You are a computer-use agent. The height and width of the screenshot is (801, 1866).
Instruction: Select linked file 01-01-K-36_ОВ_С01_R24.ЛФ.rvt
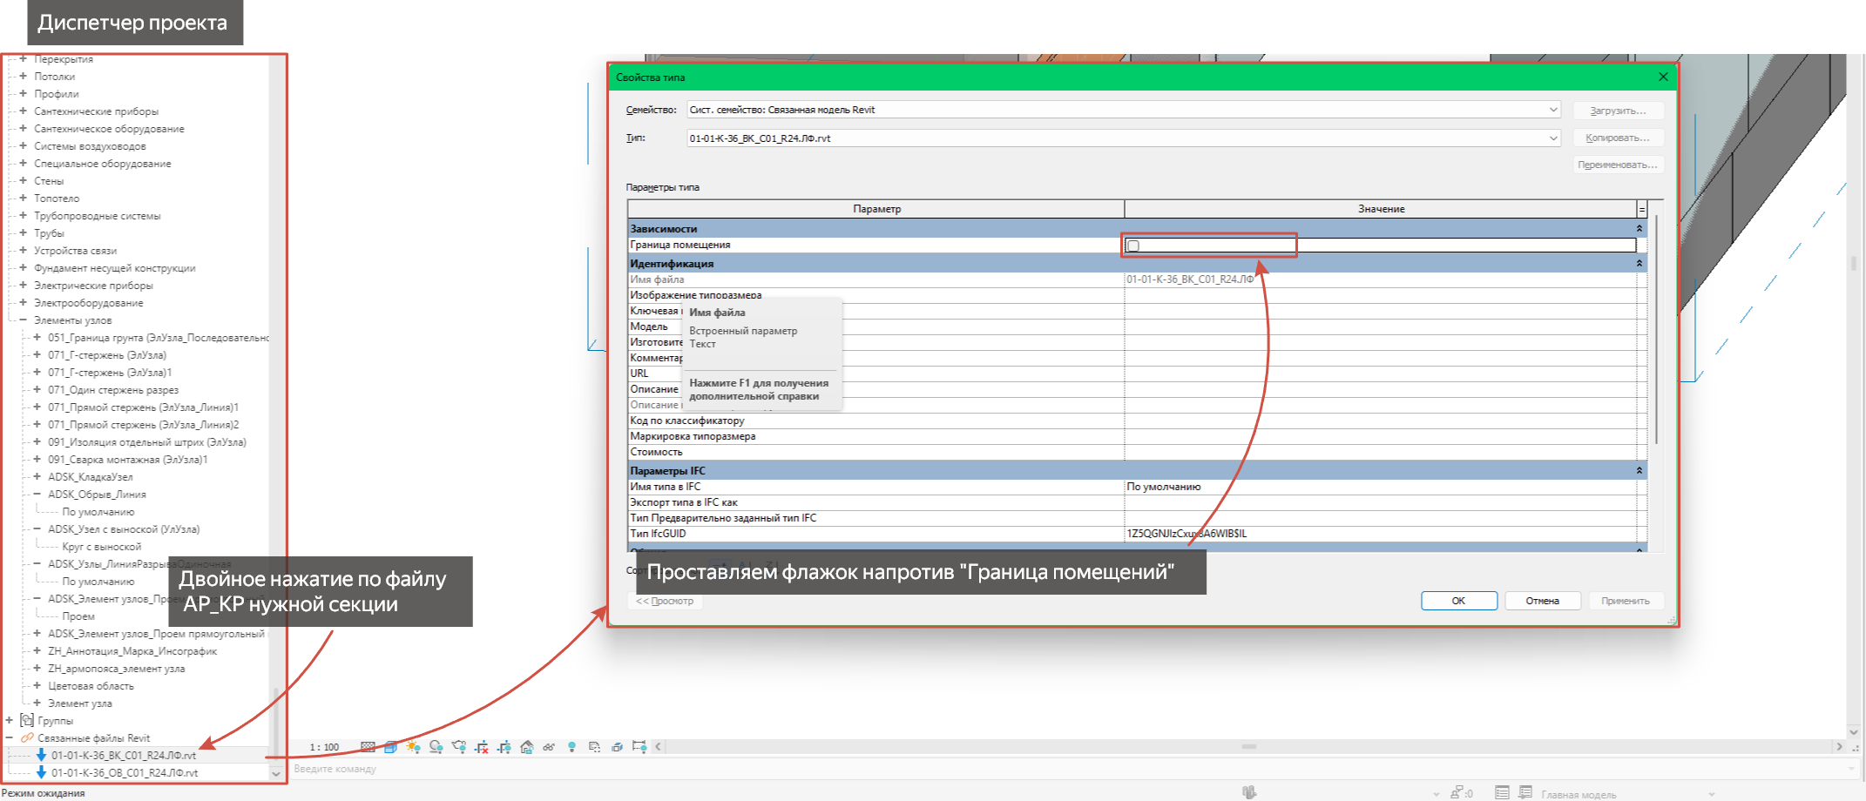point(124,773)
